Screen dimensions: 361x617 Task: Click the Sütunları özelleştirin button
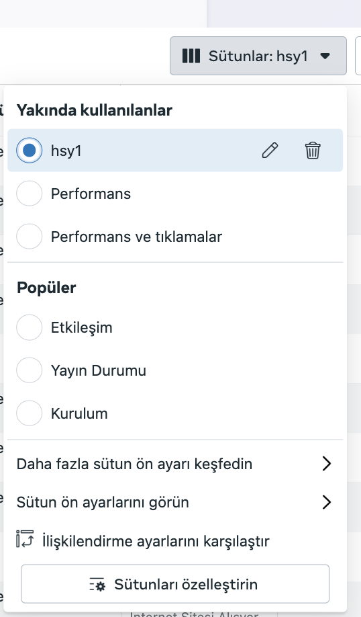pos(175,584)
